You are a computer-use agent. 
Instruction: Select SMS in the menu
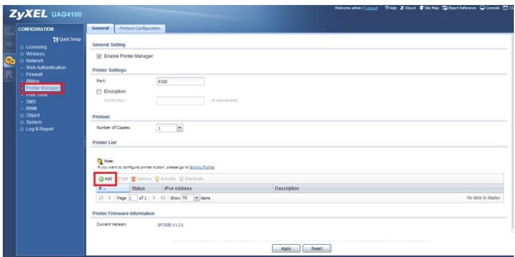pos(31,102)
